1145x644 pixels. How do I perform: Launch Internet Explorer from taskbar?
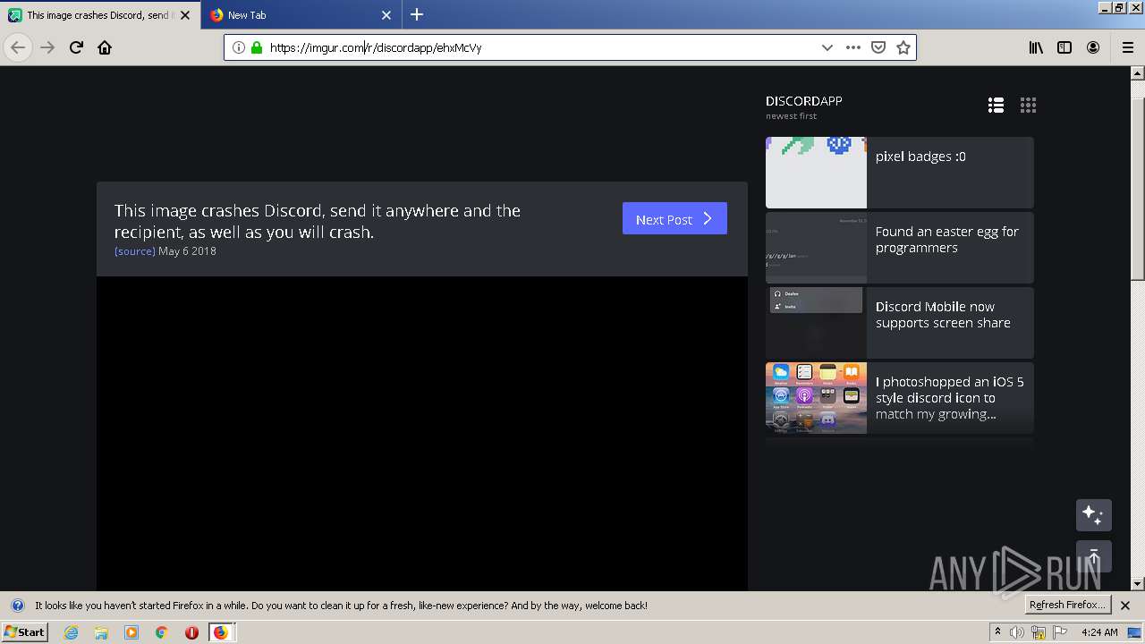click(72, 632)
